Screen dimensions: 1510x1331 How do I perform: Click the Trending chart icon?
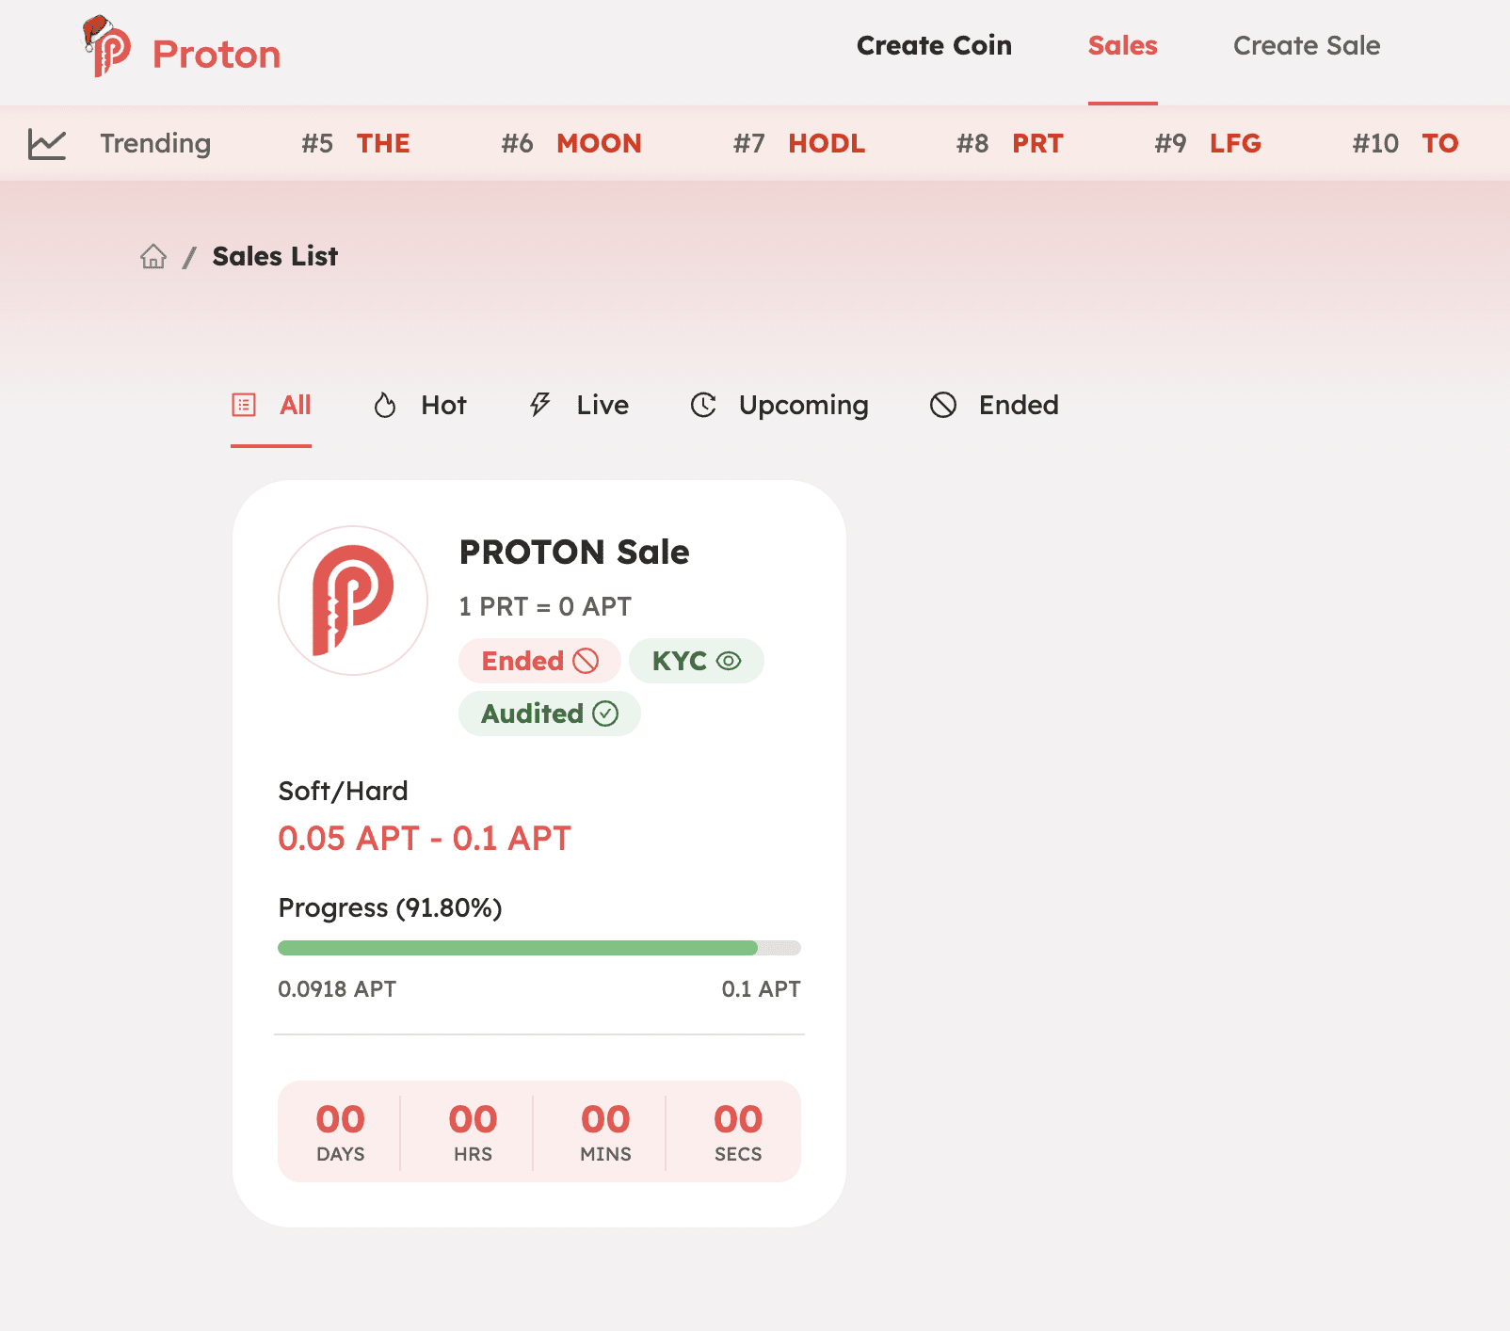[x=47, y=144]
